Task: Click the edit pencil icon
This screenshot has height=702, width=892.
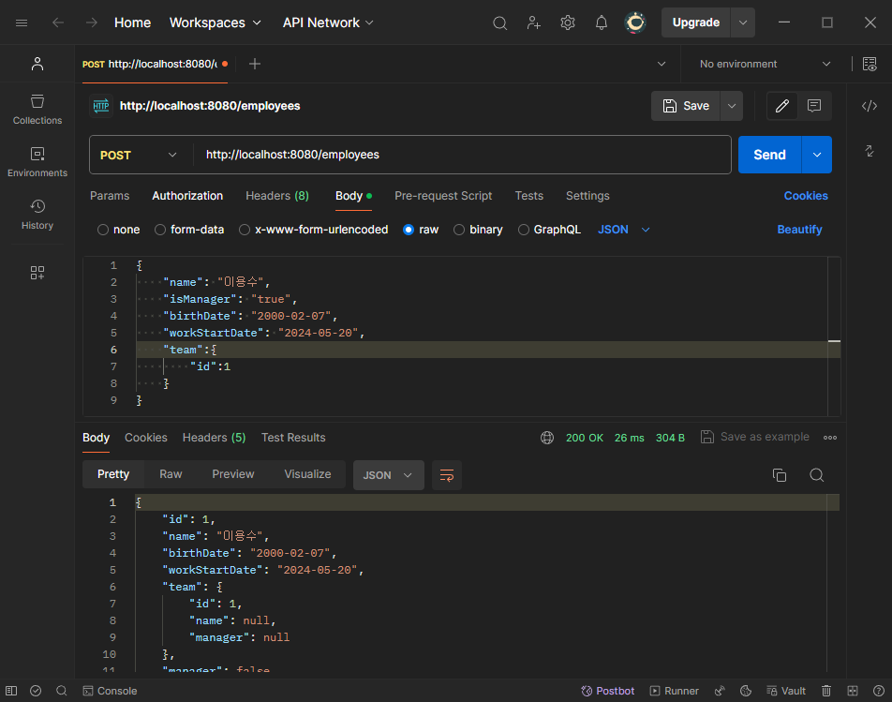Action: coord(782,106)
